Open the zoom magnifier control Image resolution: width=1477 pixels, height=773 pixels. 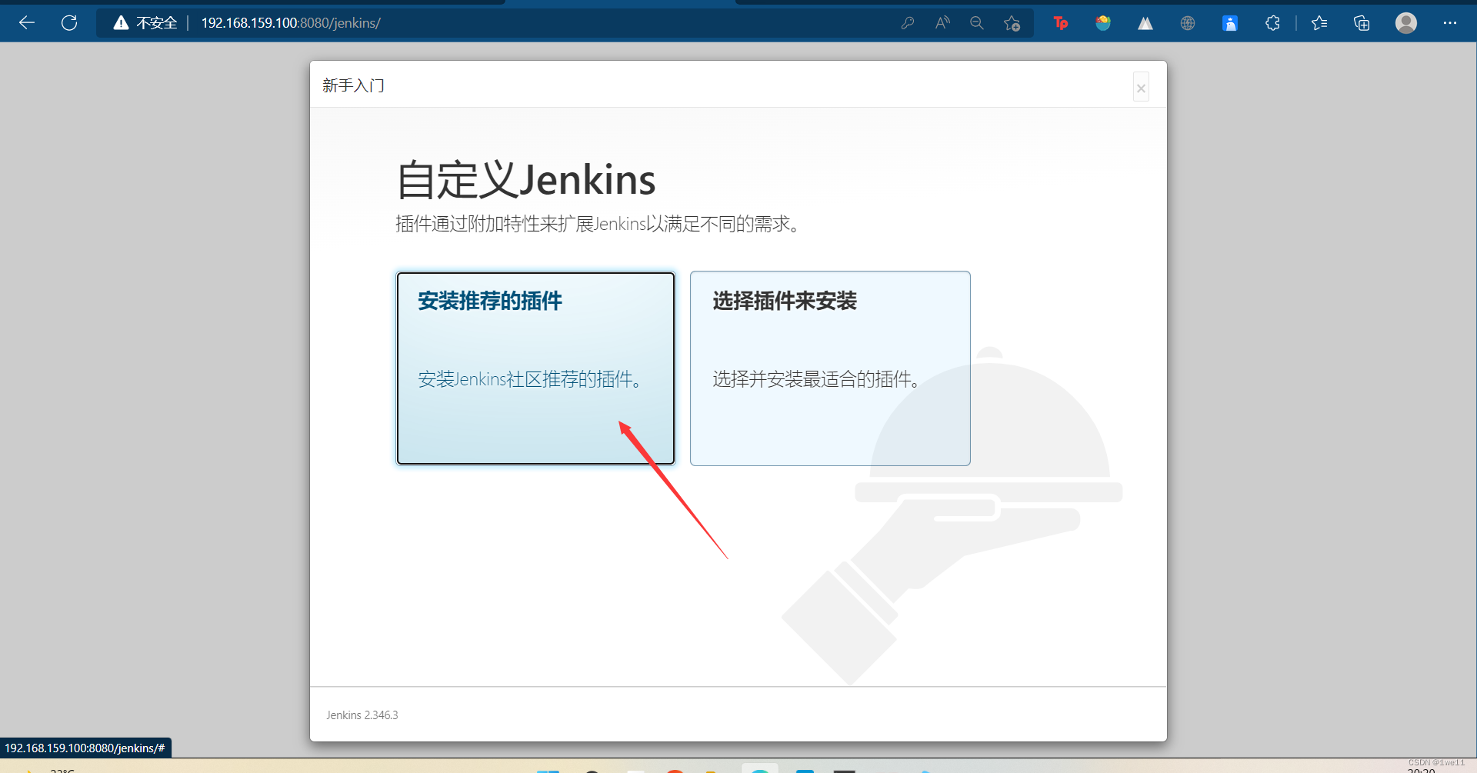point(977,23)
